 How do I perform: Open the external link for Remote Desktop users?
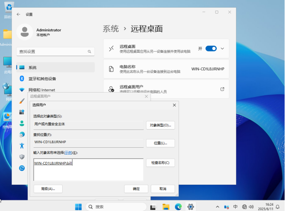222,89
